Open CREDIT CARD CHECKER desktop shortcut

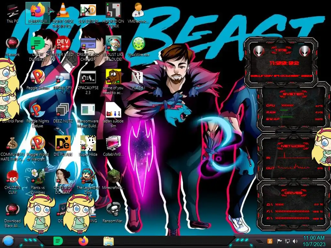88,49
